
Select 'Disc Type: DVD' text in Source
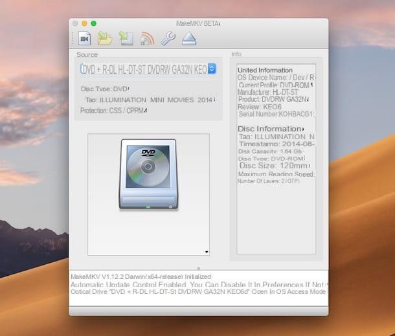(x=105, y=89)
